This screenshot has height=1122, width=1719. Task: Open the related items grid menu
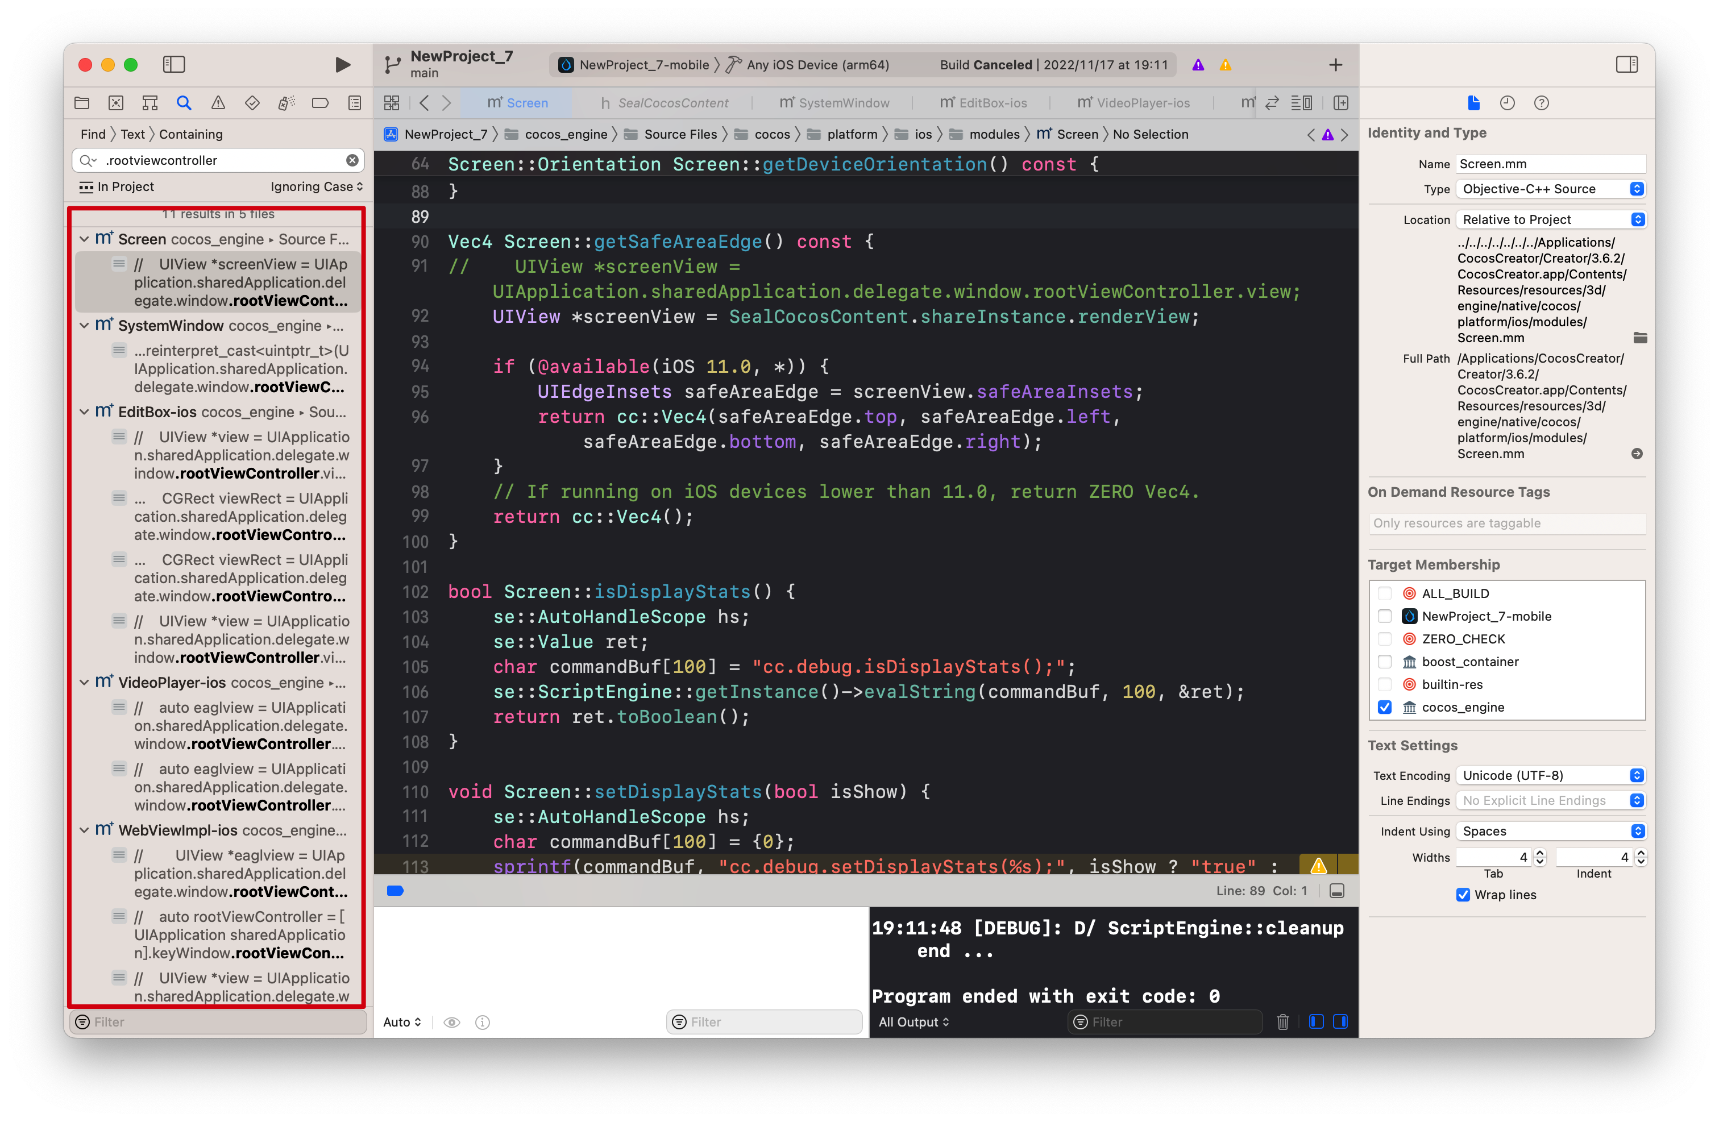point(392,102)
